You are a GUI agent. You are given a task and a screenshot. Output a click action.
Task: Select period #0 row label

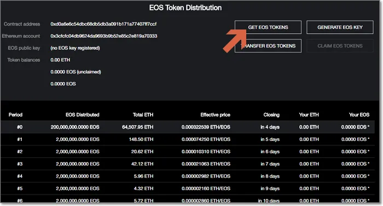(x=20, y=127)
